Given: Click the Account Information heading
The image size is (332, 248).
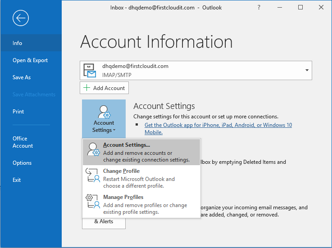Looking at the screenshot, I should coord(156,42).
